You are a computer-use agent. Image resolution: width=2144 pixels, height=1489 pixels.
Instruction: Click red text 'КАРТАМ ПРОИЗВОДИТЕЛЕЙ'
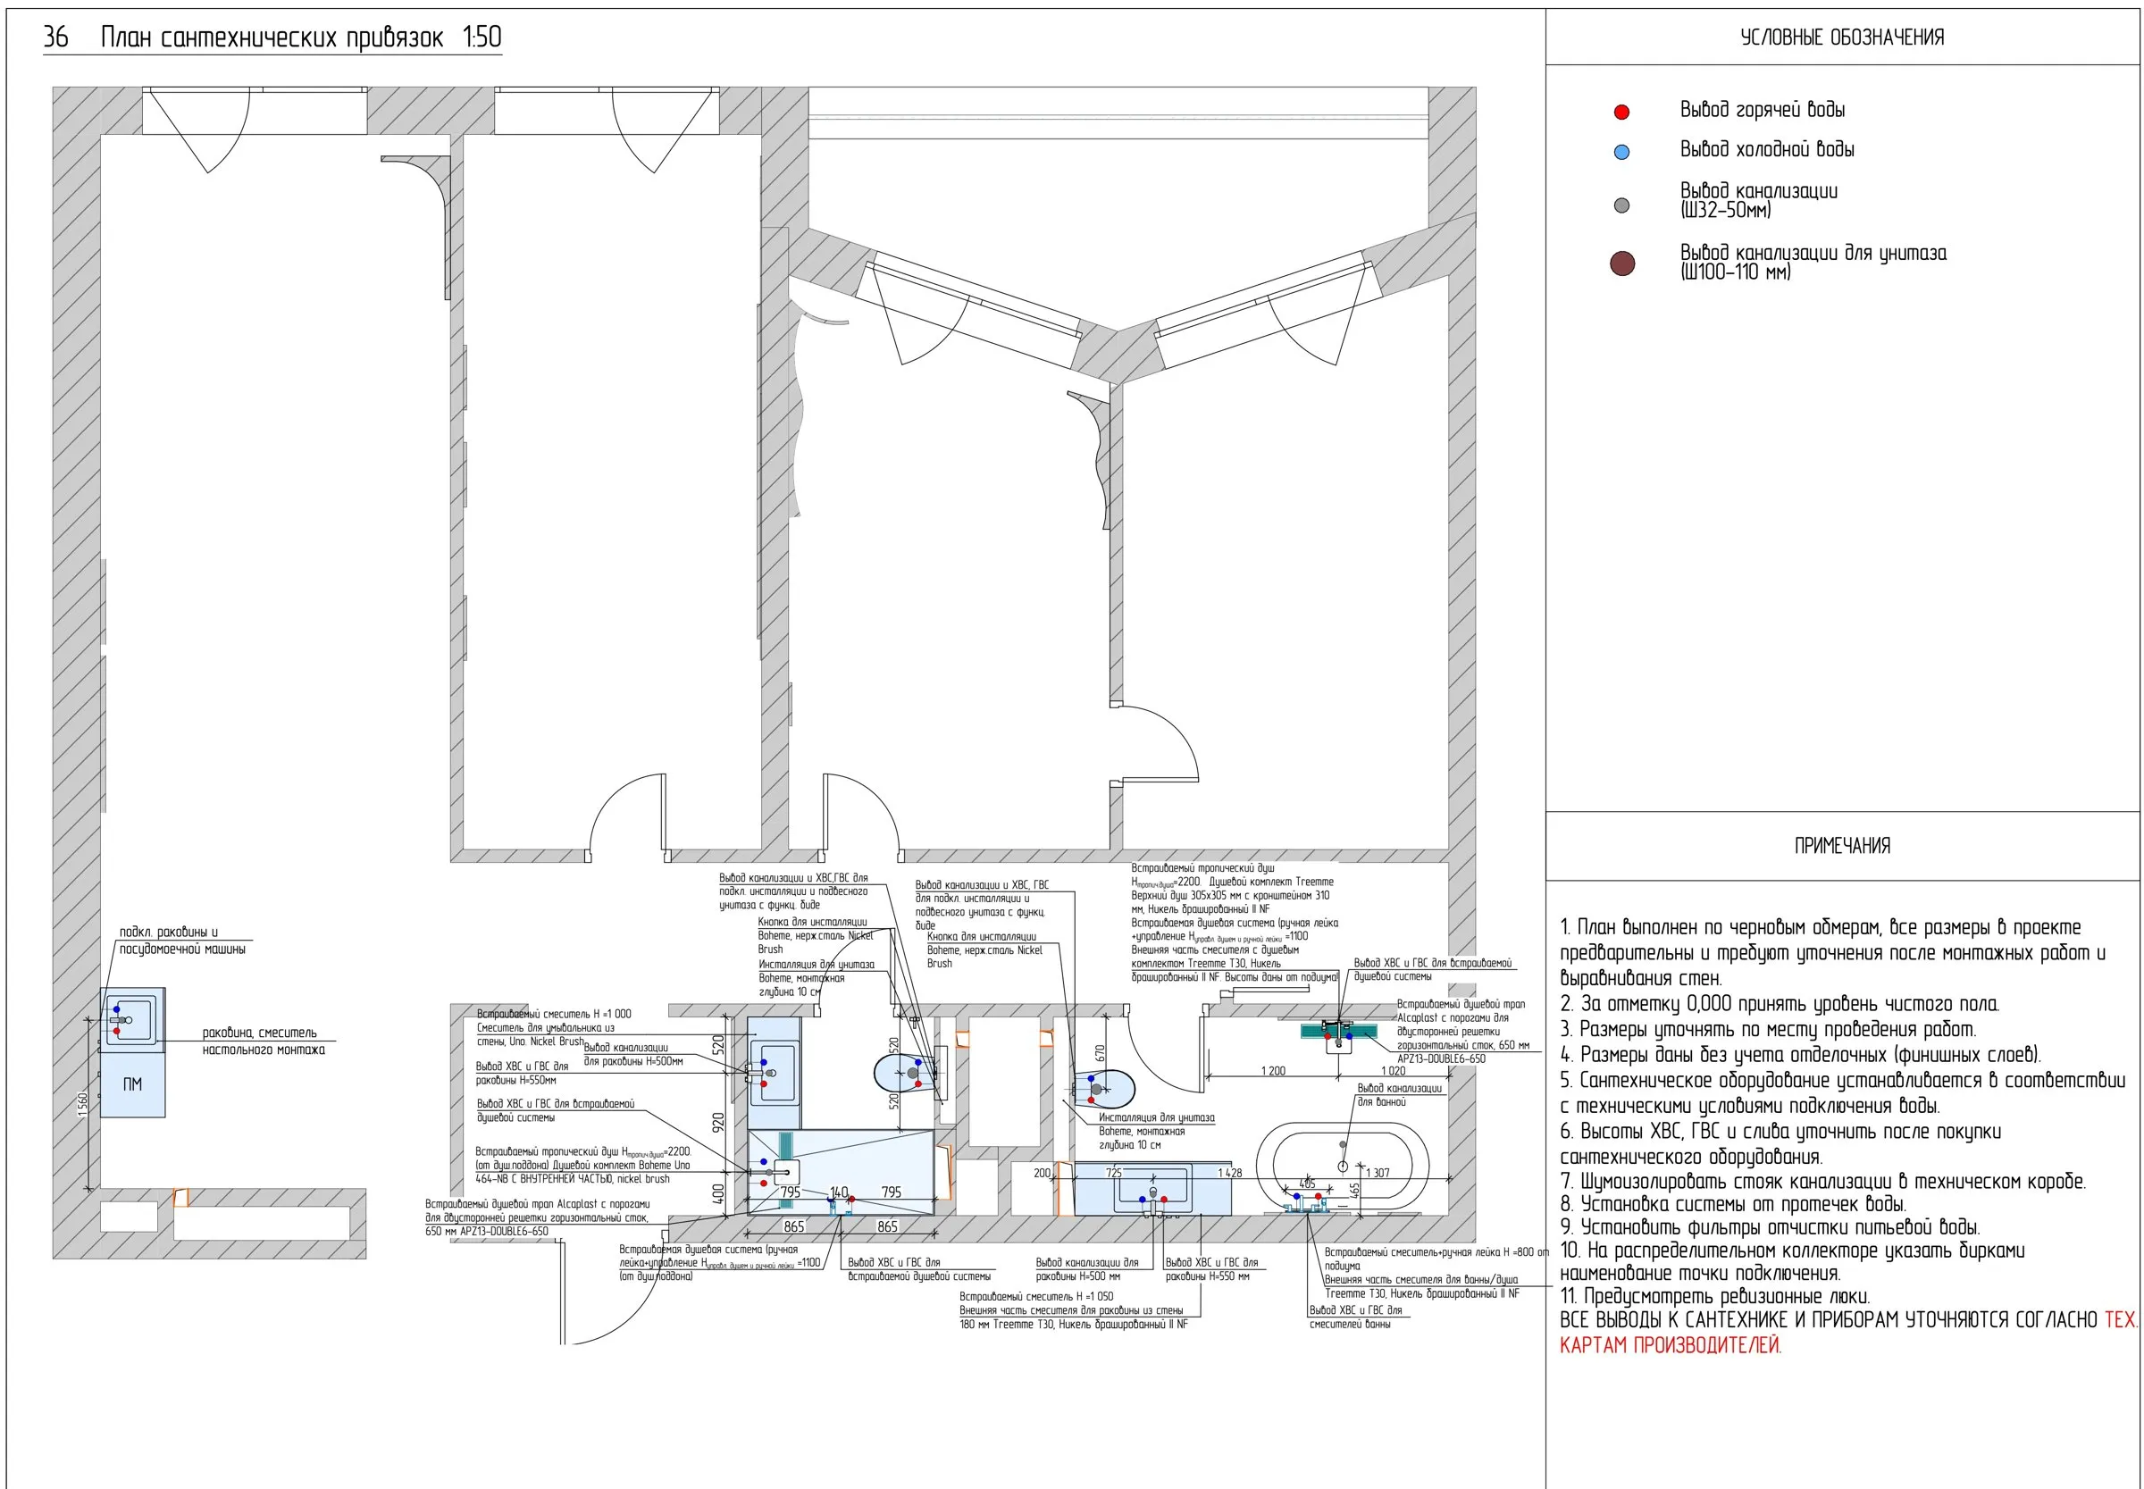pos(1670,1344)
